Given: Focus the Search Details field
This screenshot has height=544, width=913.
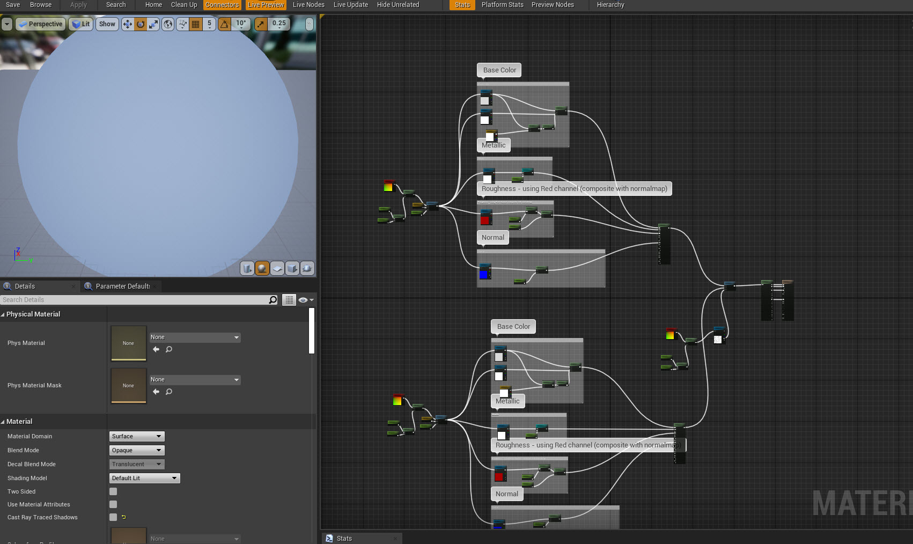Looking at the screenshot, I should click(x=134, y=300).
